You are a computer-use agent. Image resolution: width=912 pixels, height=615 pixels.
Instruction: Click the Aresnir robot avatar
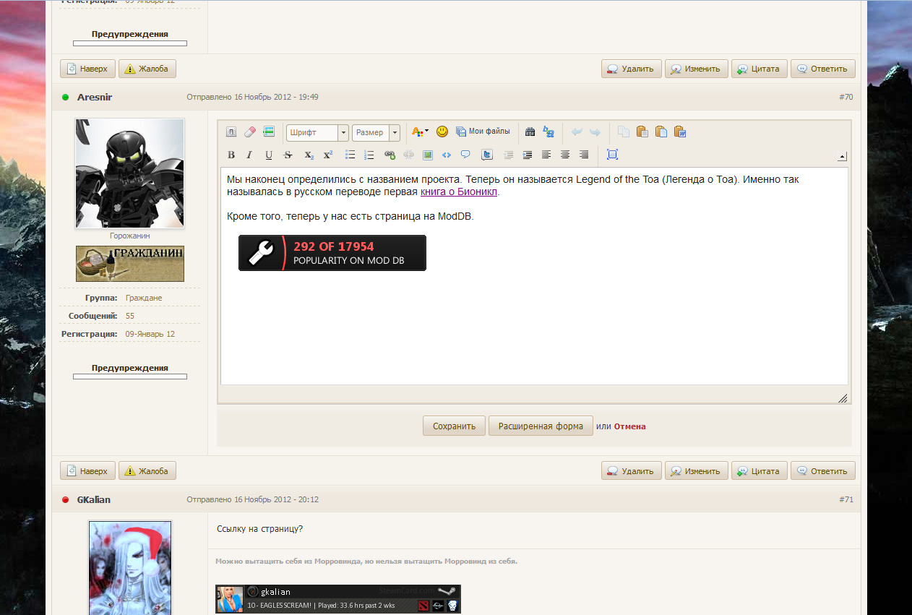pyautogui.click(x=130, y=173)
